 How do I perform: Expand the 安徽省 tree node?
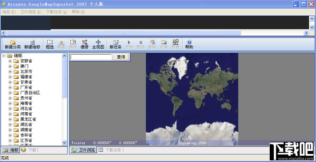tap(10, 61)
